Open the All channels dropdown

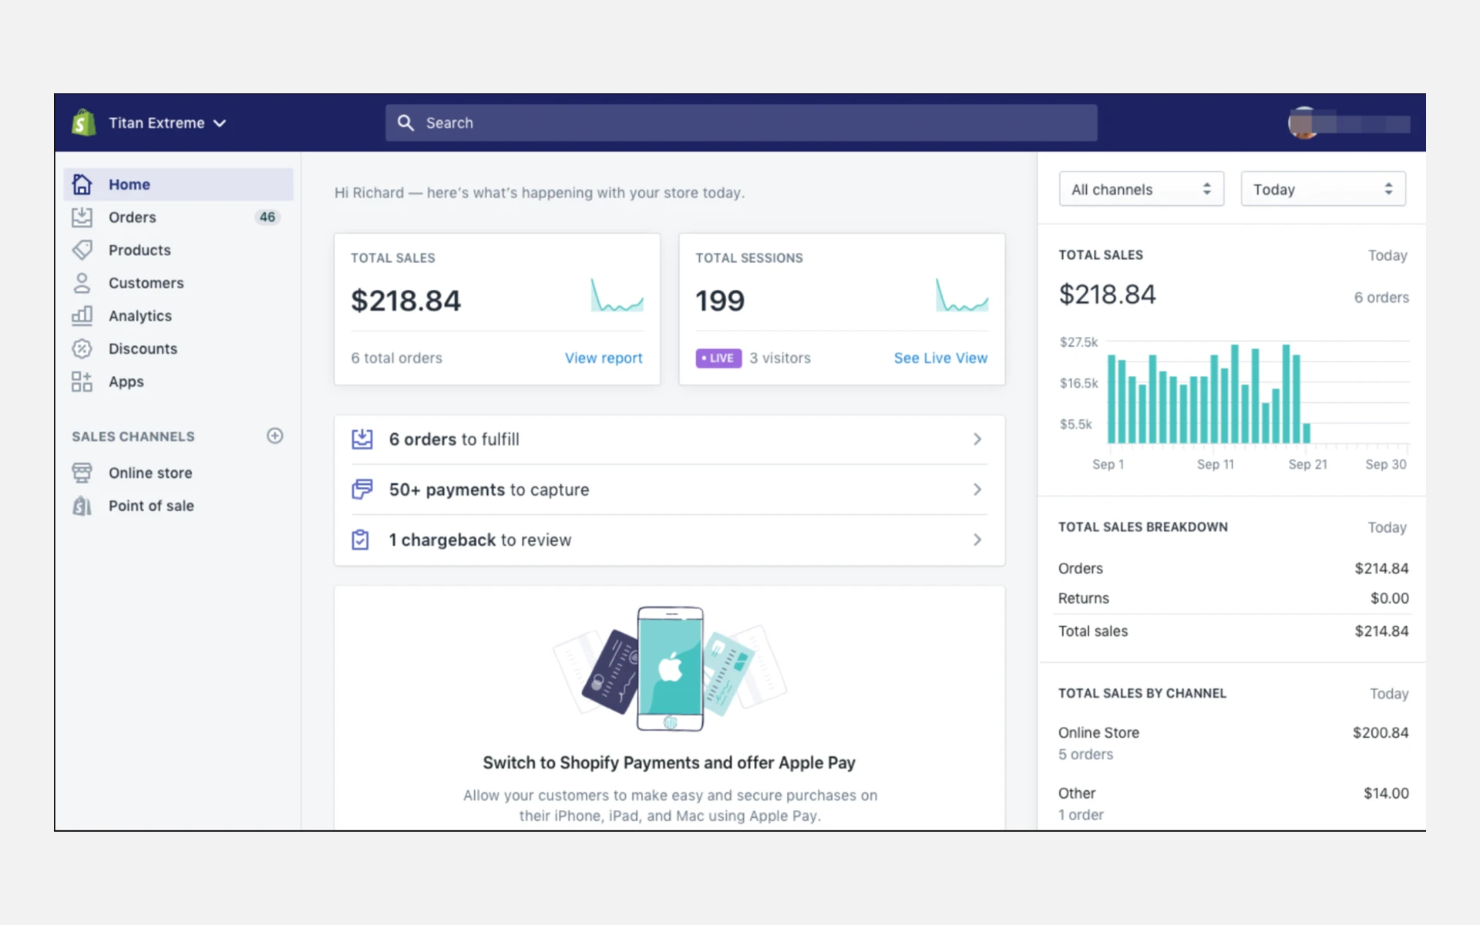click(x=1141, y=189)
